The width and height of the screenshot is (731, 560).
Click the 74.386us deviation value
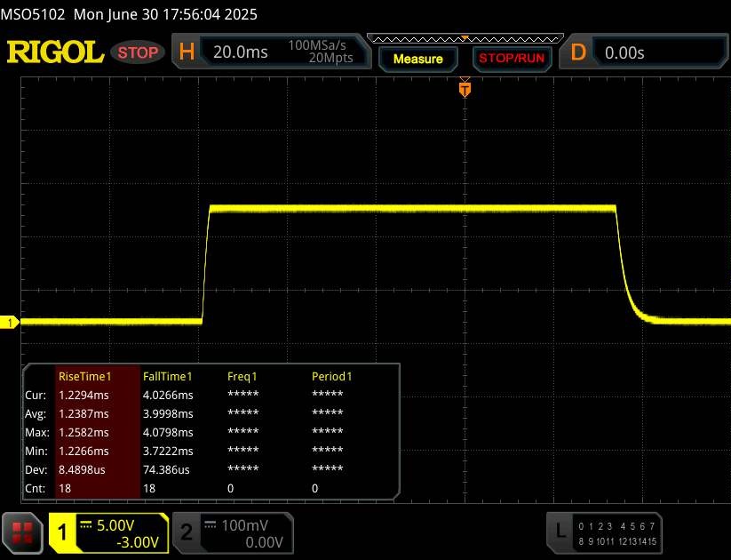(x=166, y=469)
